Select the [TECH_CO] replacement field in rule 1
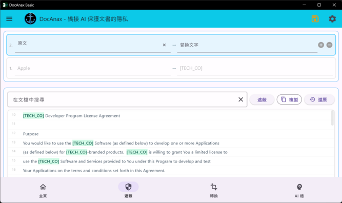Viewport: 342px width, 203px height. click(255, 68)
